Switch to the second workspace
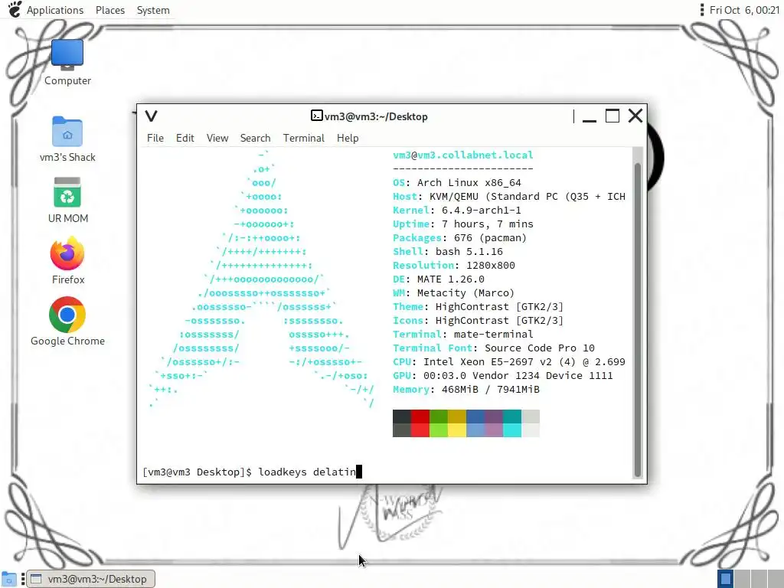Image resolution: width=784 pixels, height=588 pixels. [742, 579]
